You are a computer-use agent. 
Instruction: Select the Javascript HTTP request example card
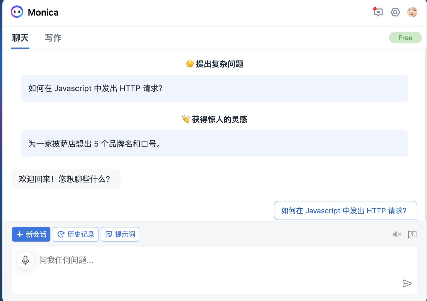pyautogui.click(x=215, y=88)
